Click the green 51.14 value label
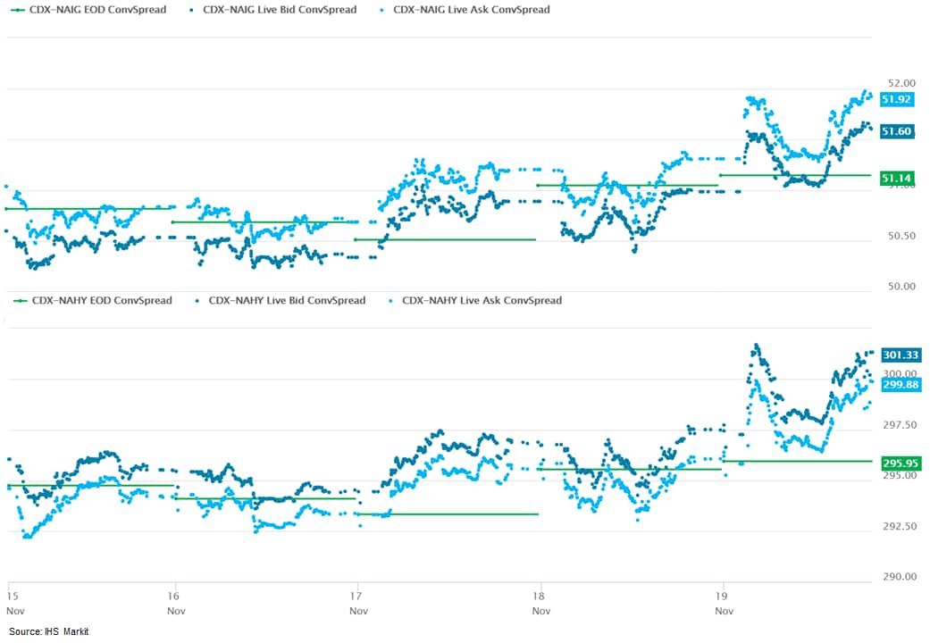The height and width of the screenshot is (643, 930). (895, 179)
